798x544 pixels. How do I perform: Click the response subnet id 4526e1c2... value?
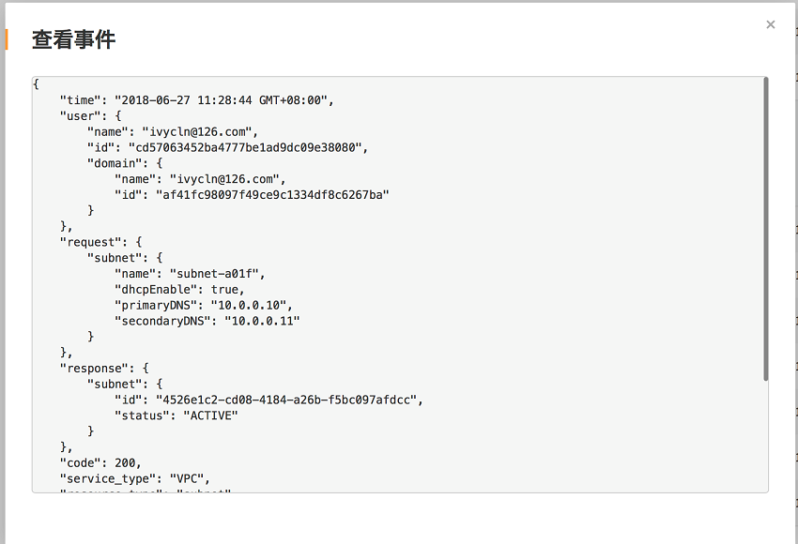point(286,400)
